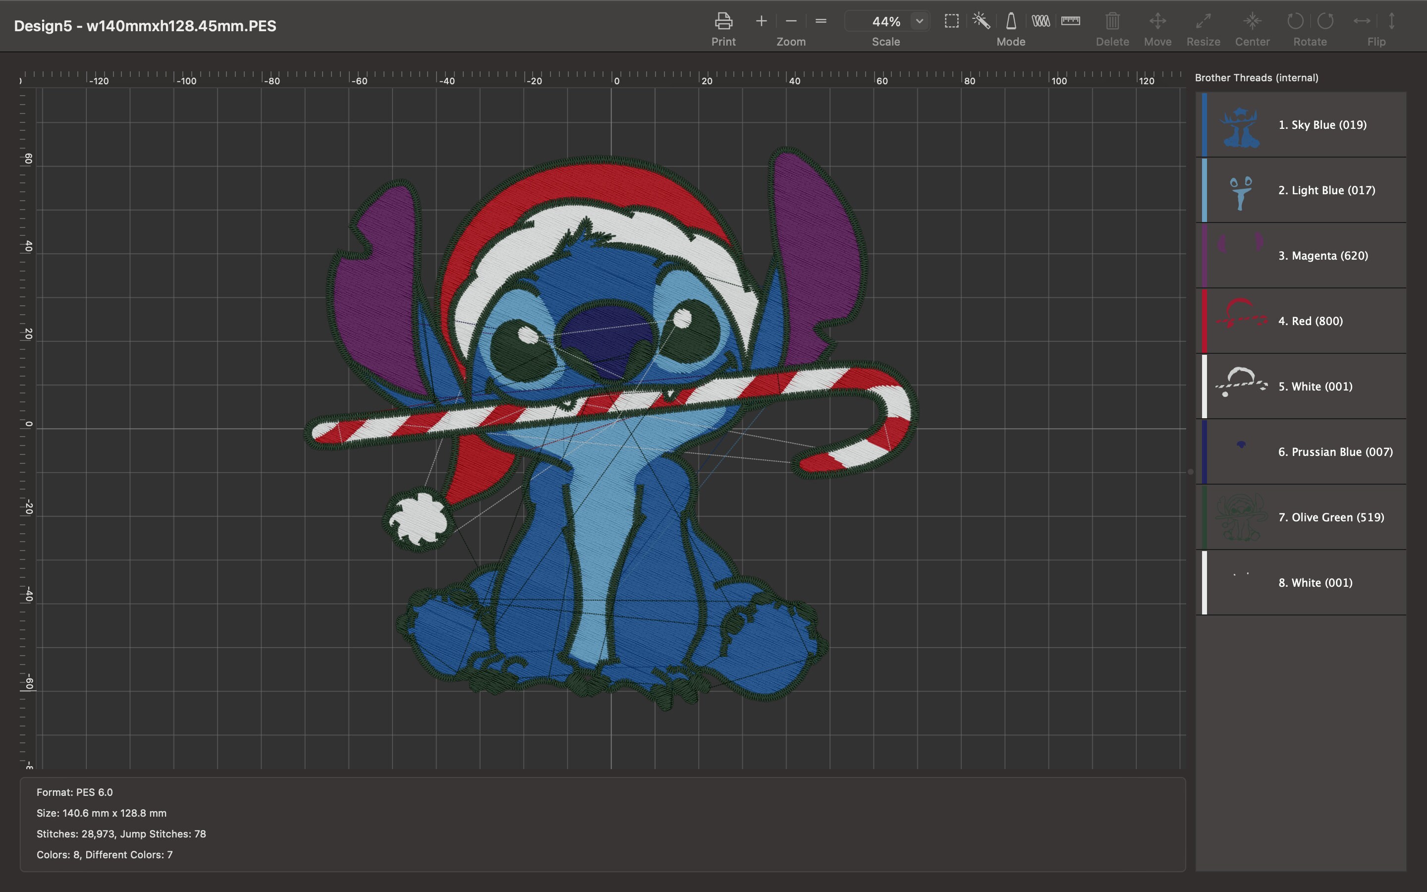Enable the ruler measurement mode
Screen dimensions: 1427x892
pos(1070,21)
